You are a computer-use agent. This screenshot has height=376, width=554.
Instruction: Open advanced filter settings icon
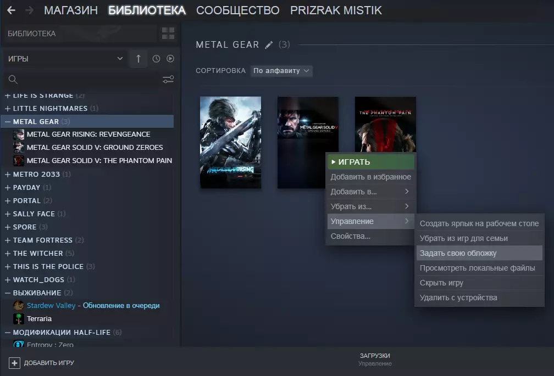[x=168, y=80]
